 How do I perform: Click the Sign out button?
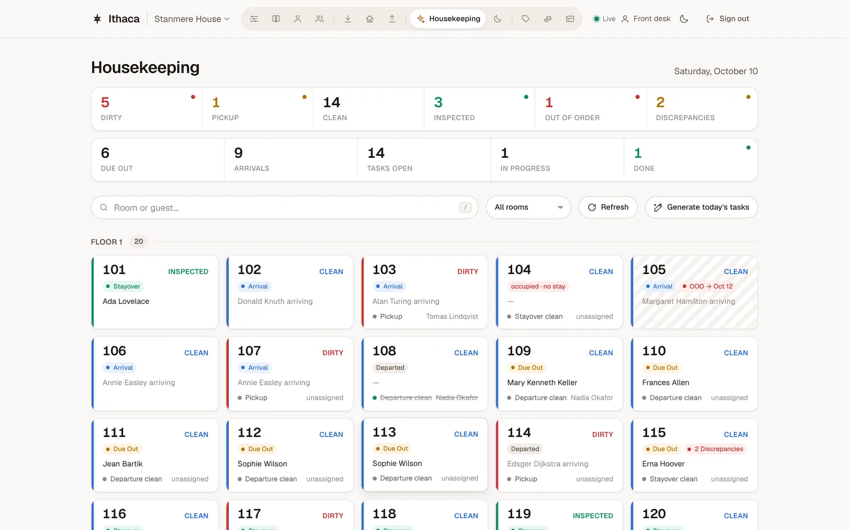(728, 19)
